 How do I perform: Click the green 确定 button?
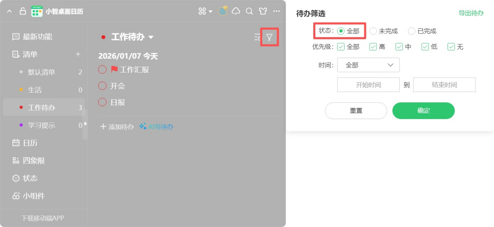click(423, 111)
